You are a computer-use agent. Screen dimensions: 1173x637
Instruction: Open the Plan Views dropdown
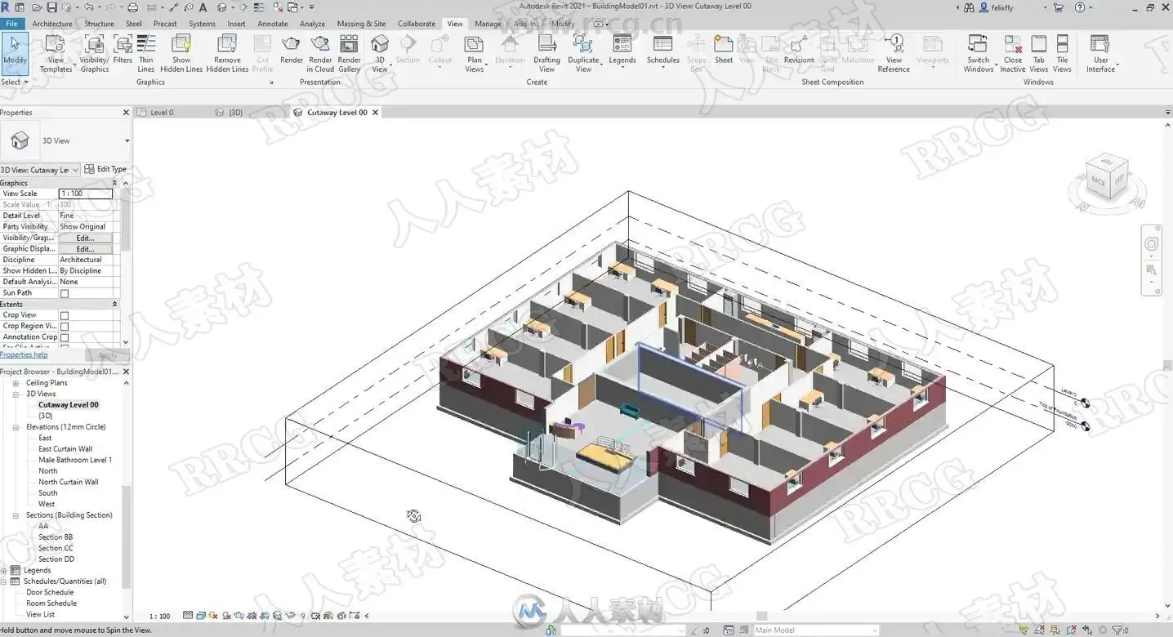click(474, 54)
